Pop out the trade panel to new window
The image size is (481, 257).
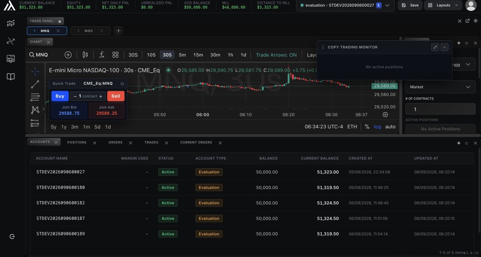pos(467,21)
